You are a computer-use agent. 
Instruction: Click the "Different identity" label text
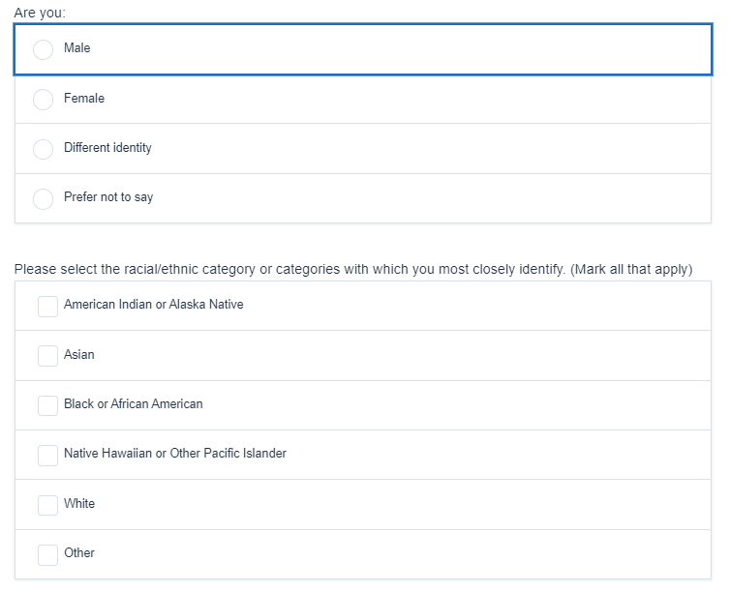(107, 148)
